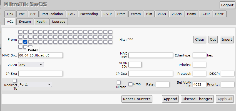Click the MAC Dst input field

150,55
